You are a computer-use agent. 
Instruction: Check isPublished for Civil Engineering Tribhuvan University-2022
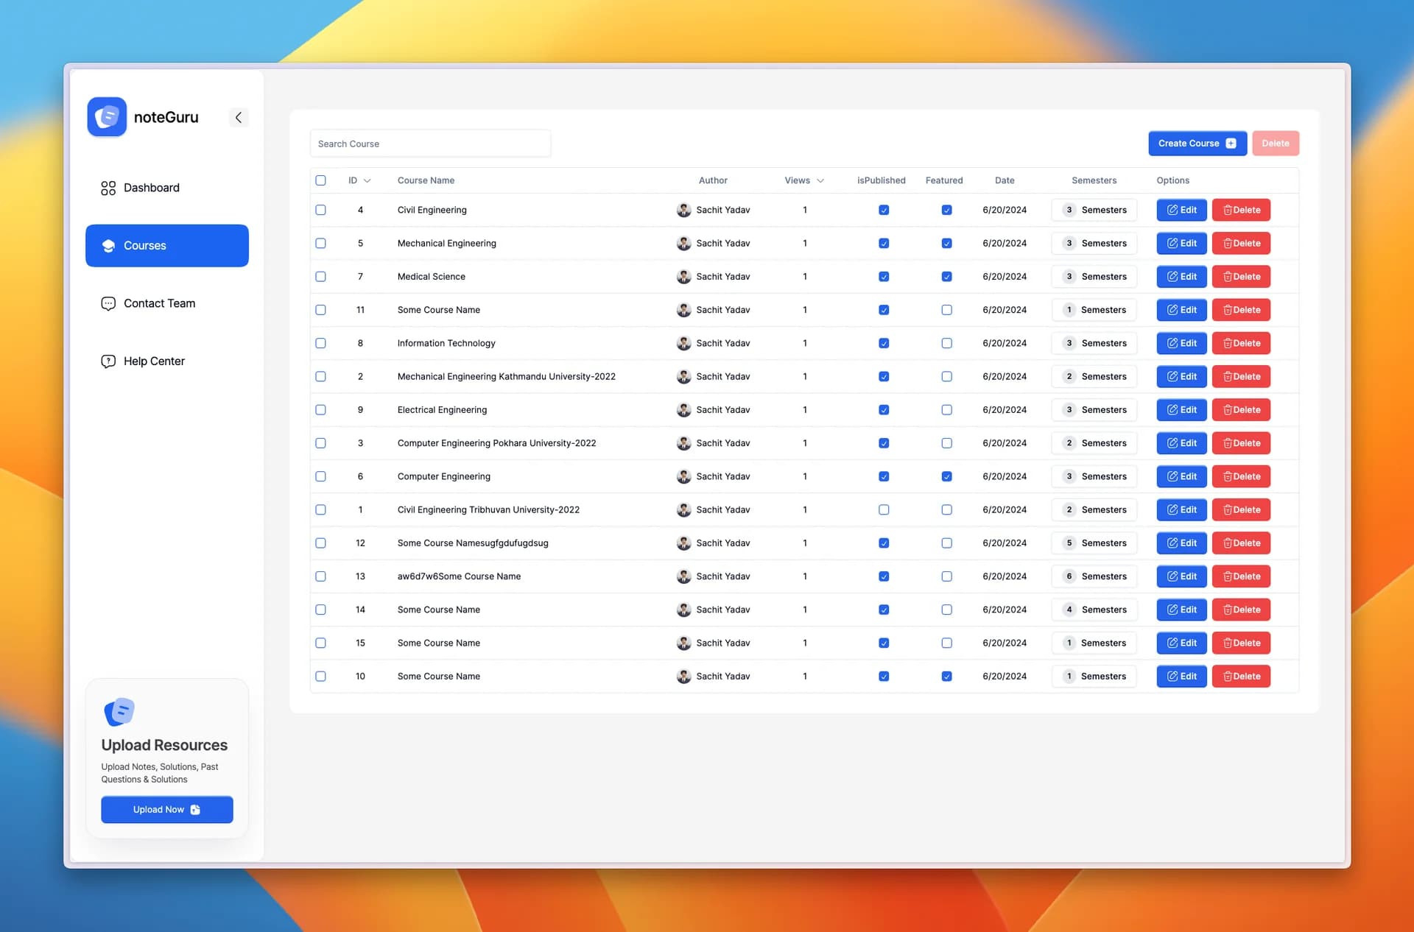tap(884, 509)
